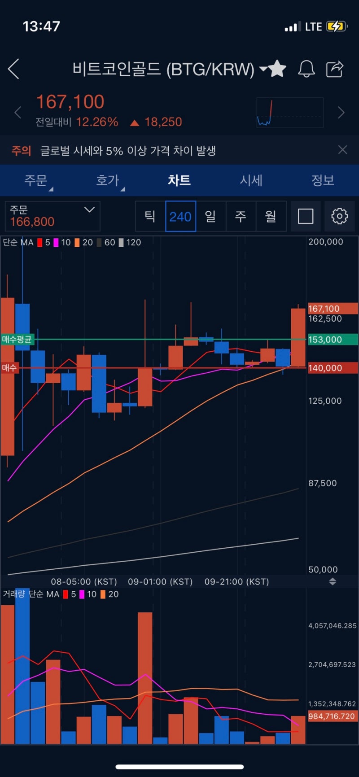The width and height of the screenshot is (359, 777).
Task: Tap the 153,000 green price tag
Action: coord(333,340)
